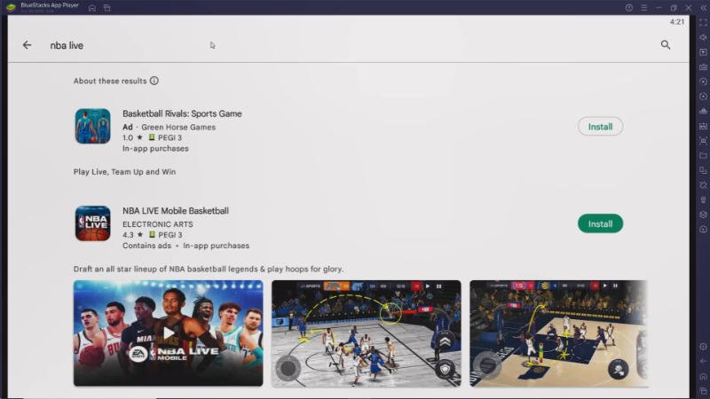This screenshot has height=399, width=710.
Task: Click the 'ELECTRONIC ARTS' developer name
Action: [158, 224]
